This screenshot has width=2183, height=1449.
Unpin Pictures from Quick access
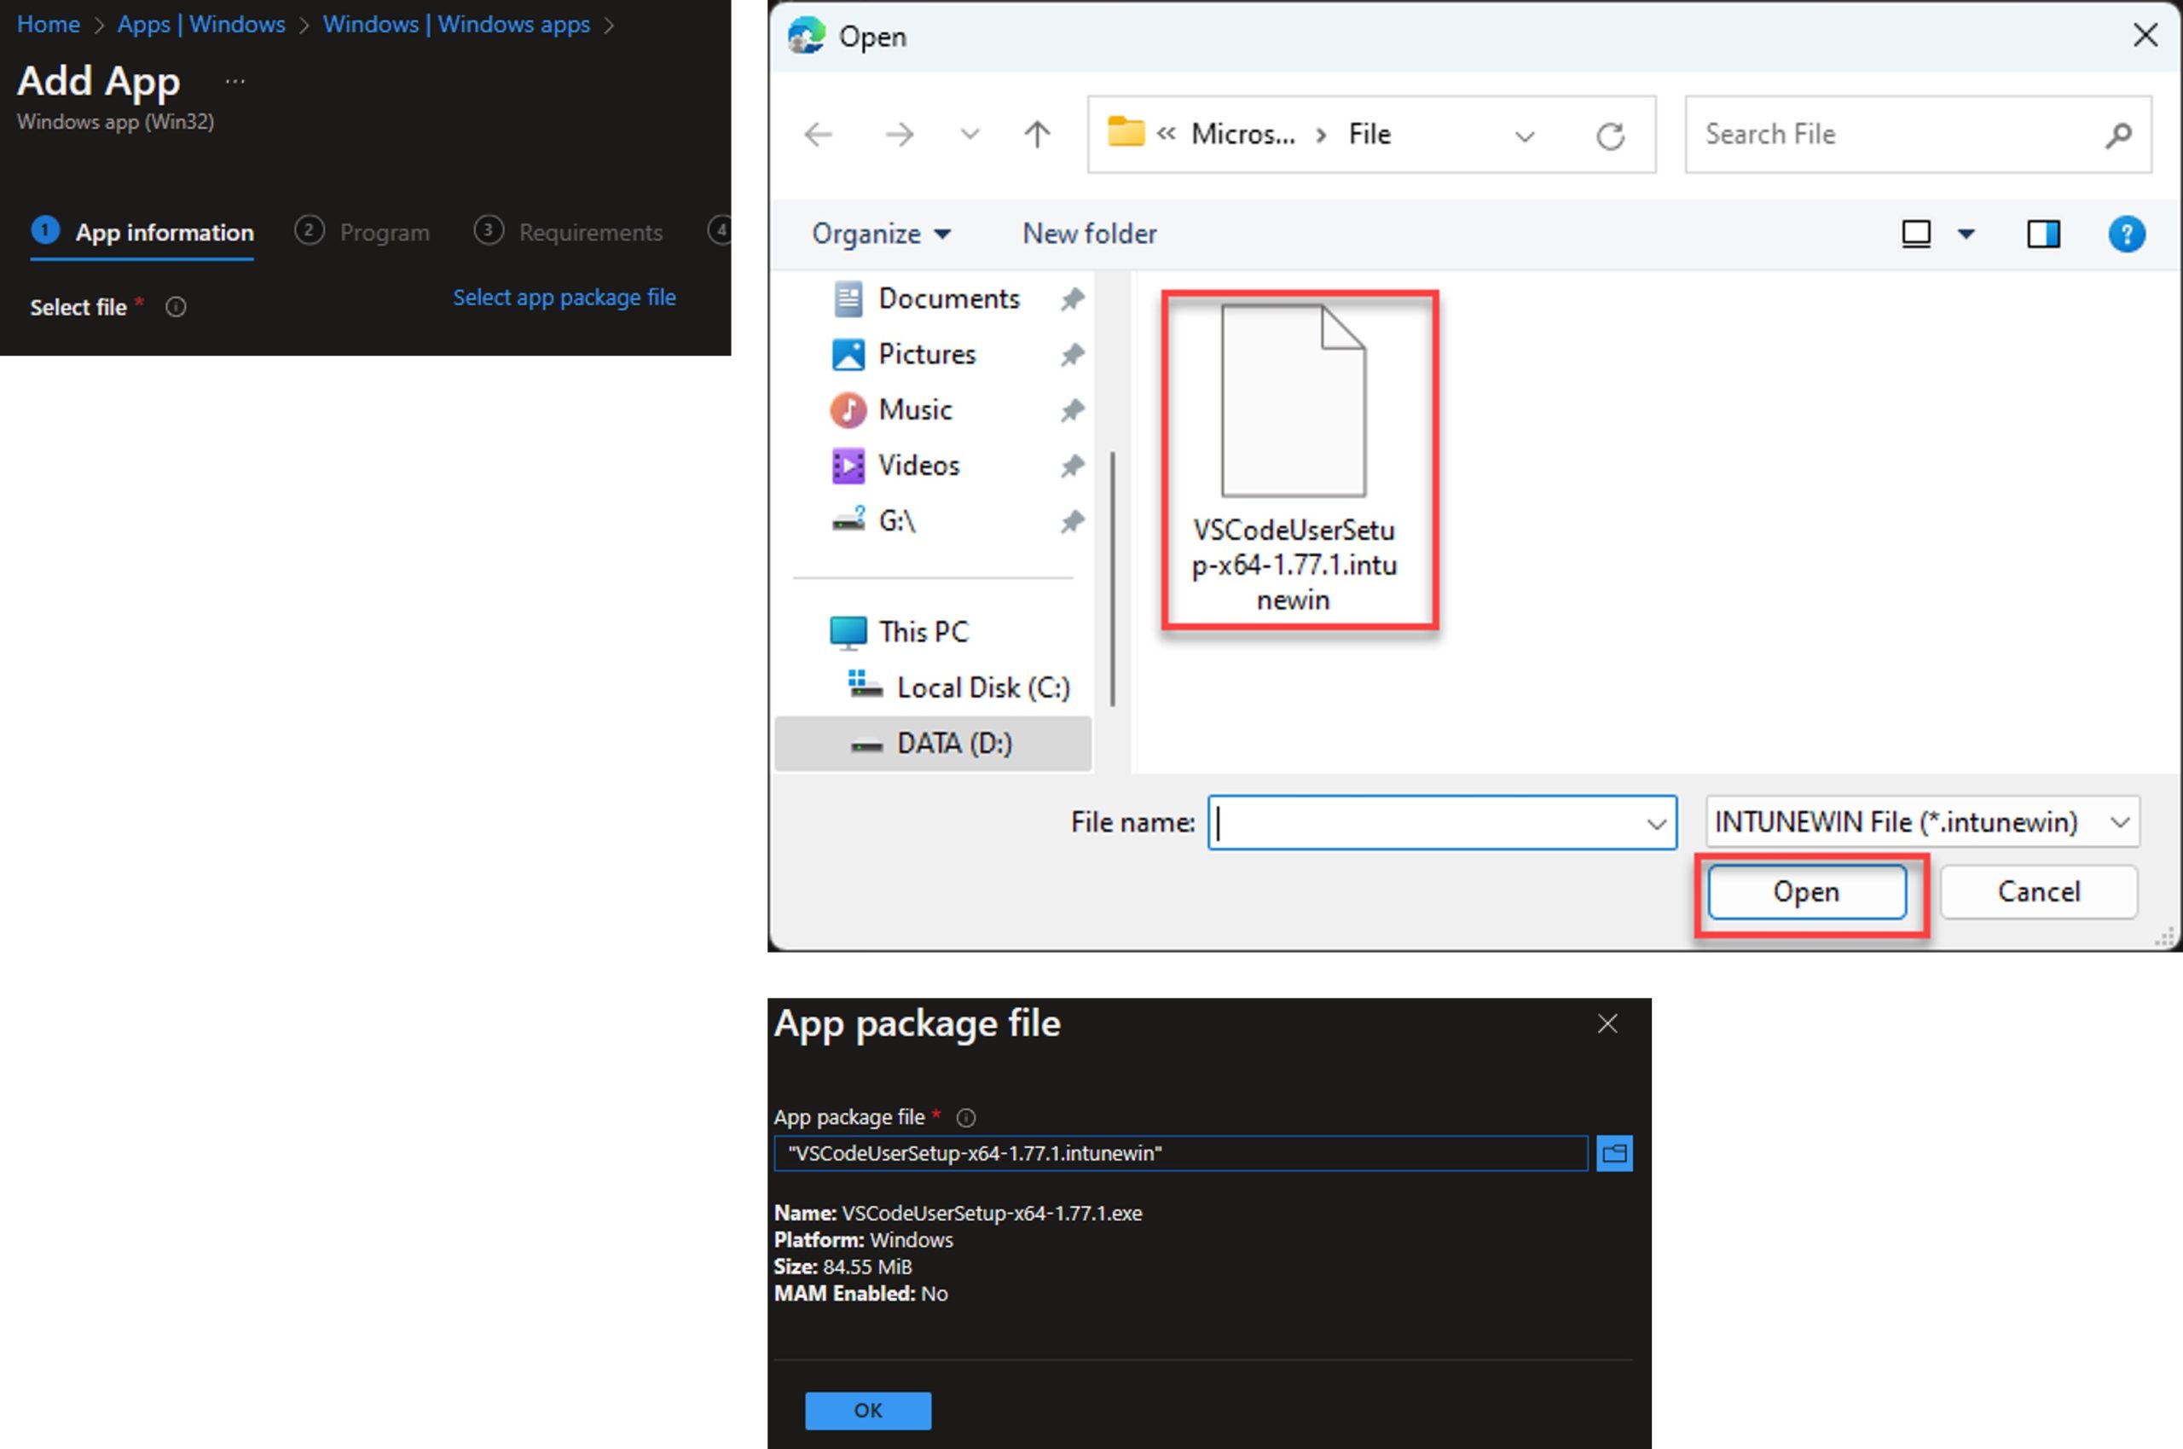[x=1073, y=355]
